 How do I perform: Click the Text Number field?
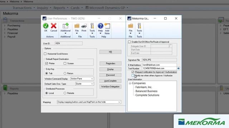click(x=159, y=68)
